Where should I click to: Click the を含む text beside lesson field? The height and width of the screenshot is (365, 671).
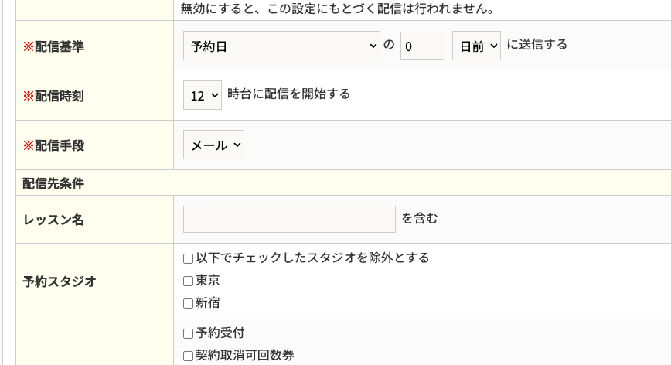click(420, 218)
